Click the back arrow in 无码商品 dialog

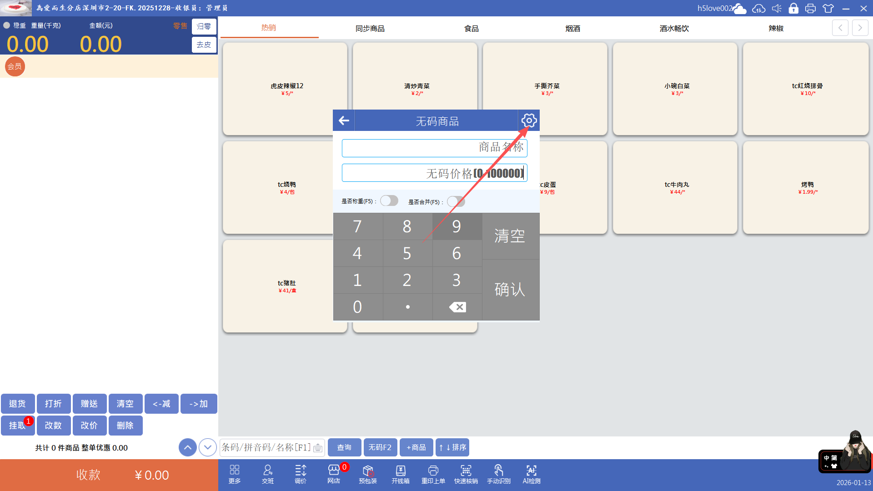click(344, 120)
